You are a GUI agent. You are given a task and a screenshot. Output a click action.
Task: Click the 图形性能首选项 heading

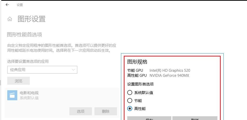click(x=25, y=34)
